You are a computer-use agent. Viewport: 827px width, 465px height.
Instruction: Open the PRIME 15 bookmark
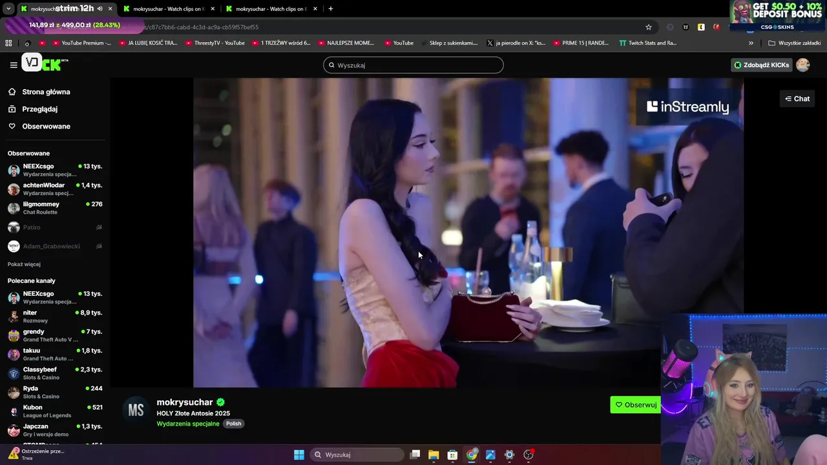(580, 43)
